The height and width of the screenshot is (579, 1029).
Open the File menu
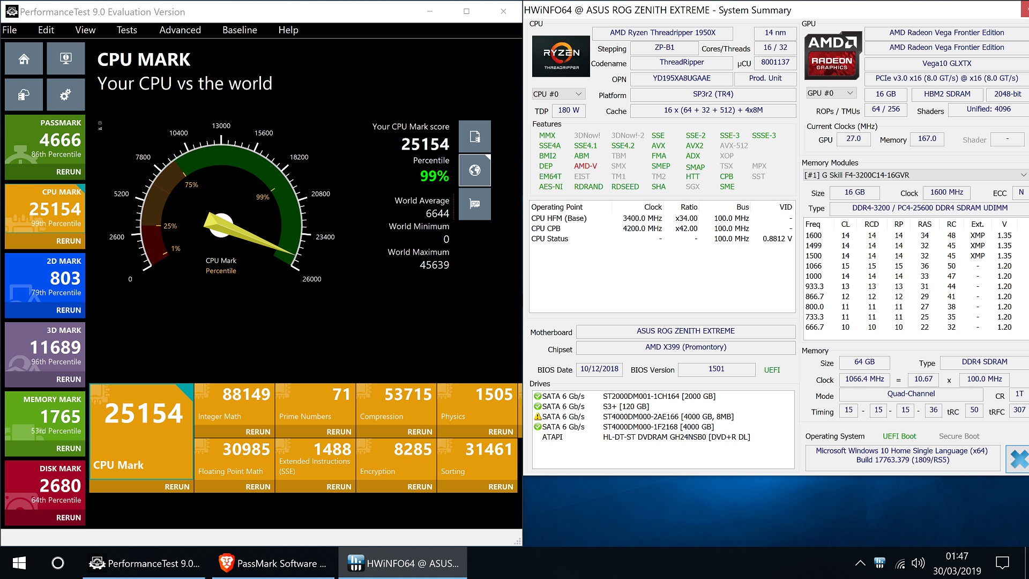coord(10,30)
